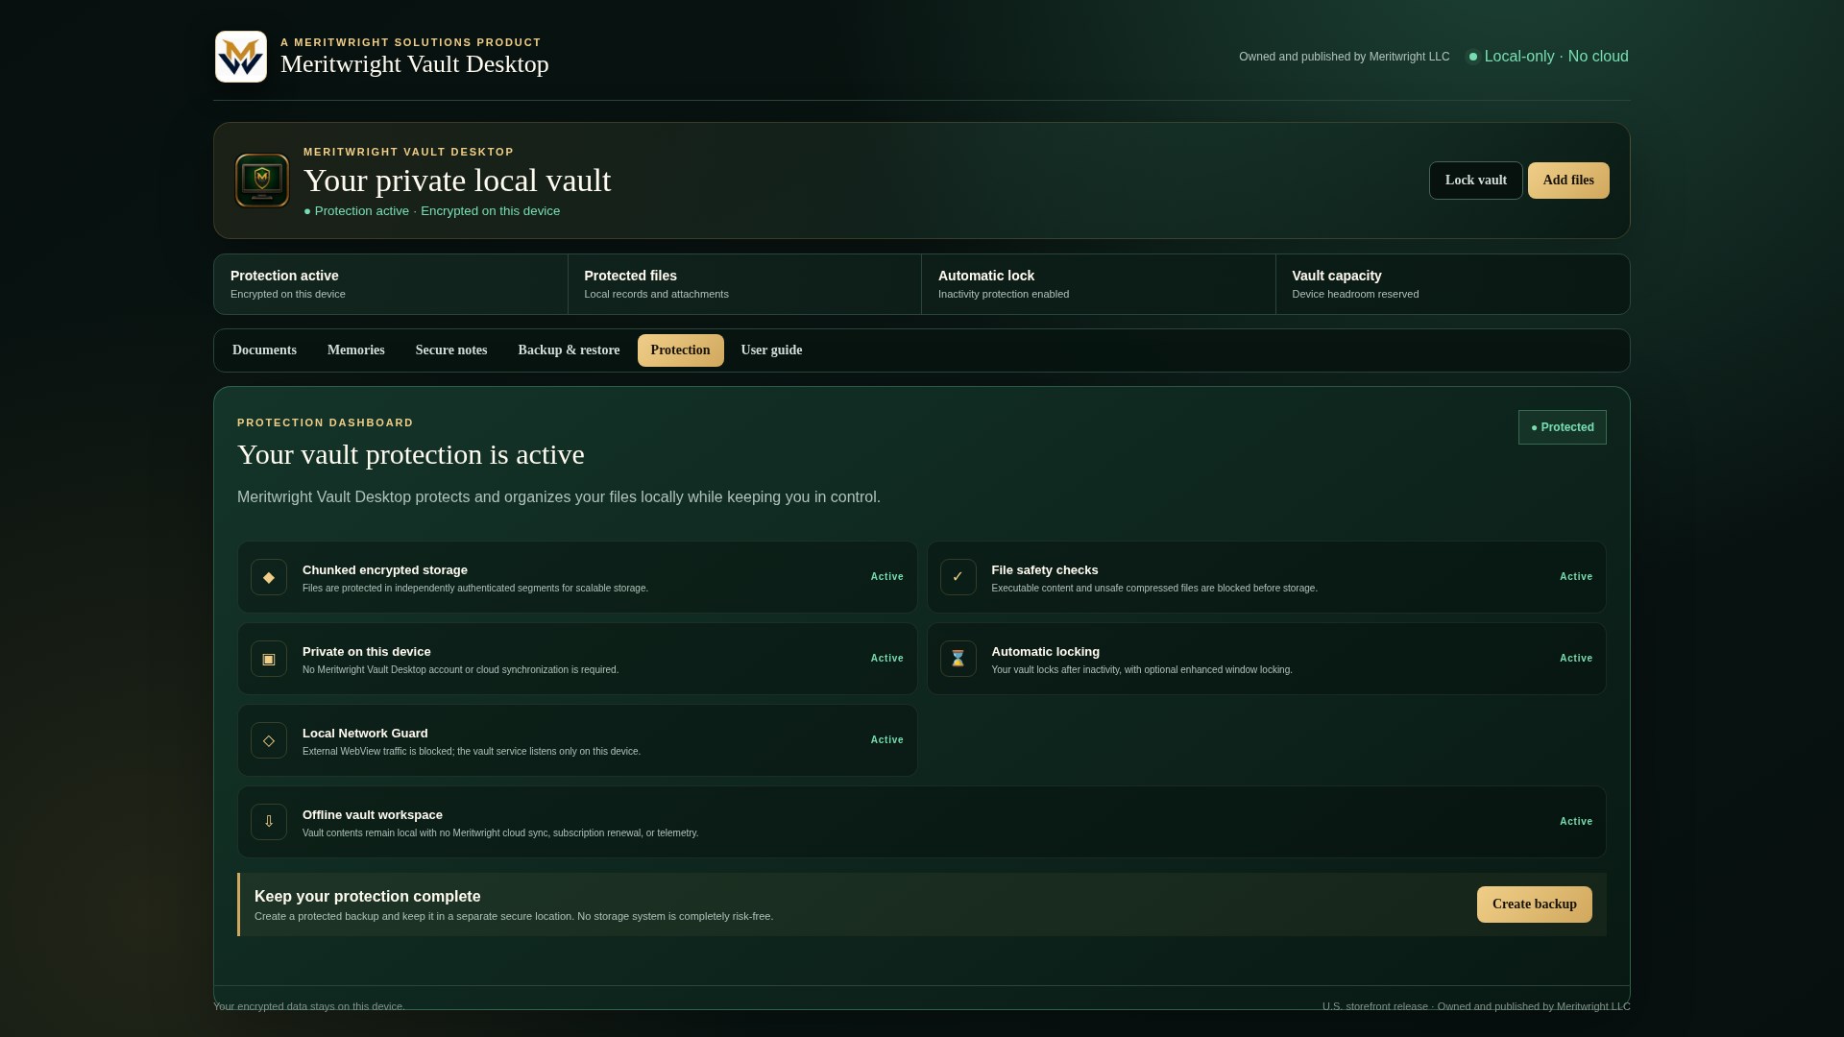Click the Offline vault workspace arrow icon
Viewport: 1844px width, 1037px height.
pyautogui.click(x=269, y=822)
